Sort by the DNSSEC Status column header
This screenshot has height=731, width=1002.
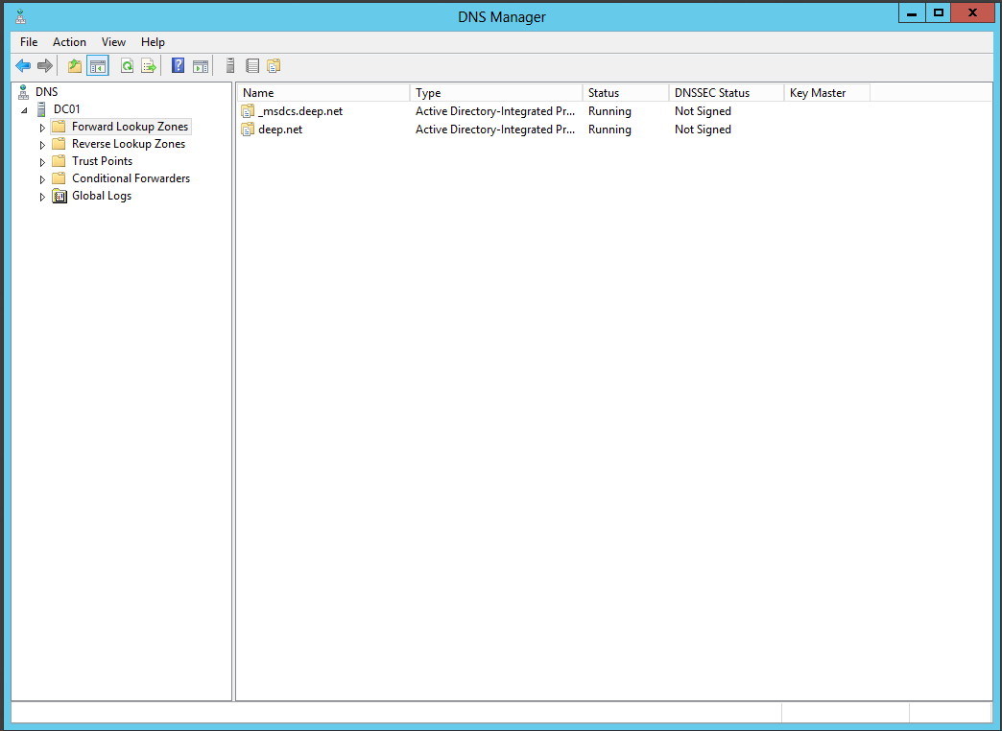pos(726,93)
